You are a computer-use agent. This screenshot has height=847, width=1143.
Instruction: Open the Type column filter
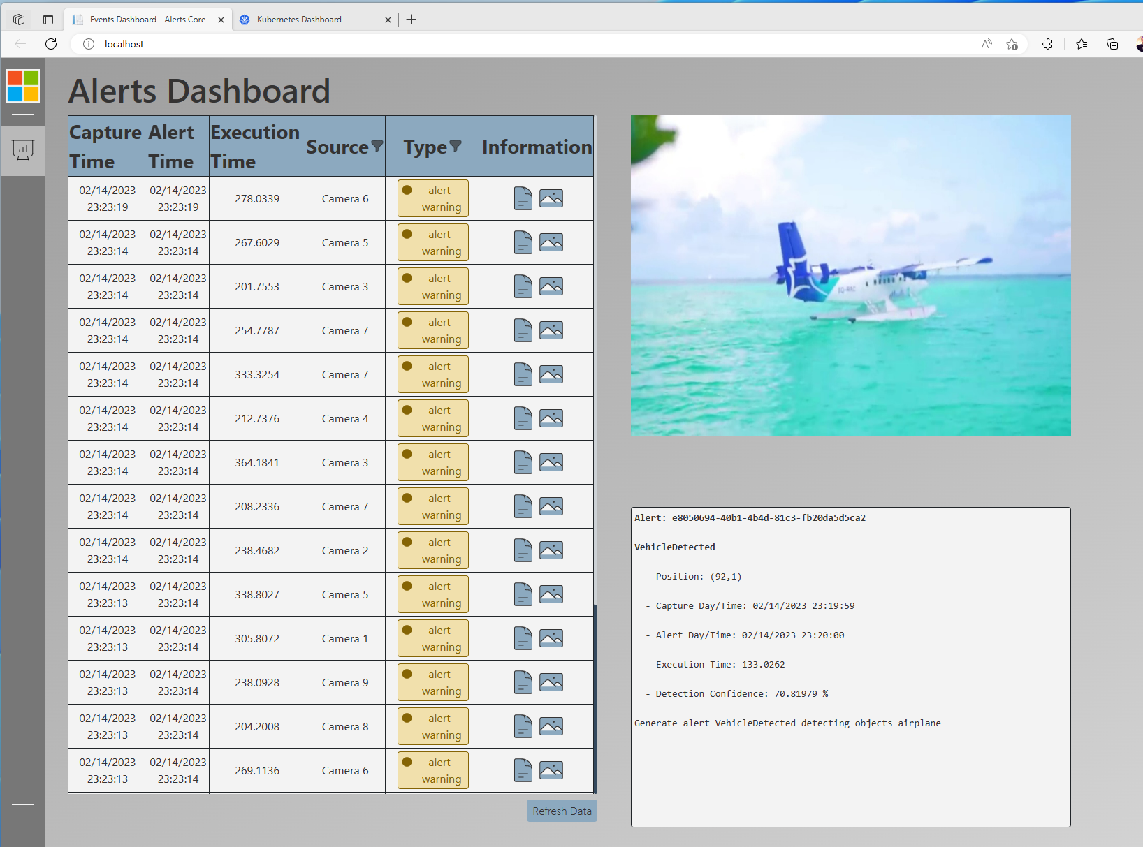tap(456, 146)
